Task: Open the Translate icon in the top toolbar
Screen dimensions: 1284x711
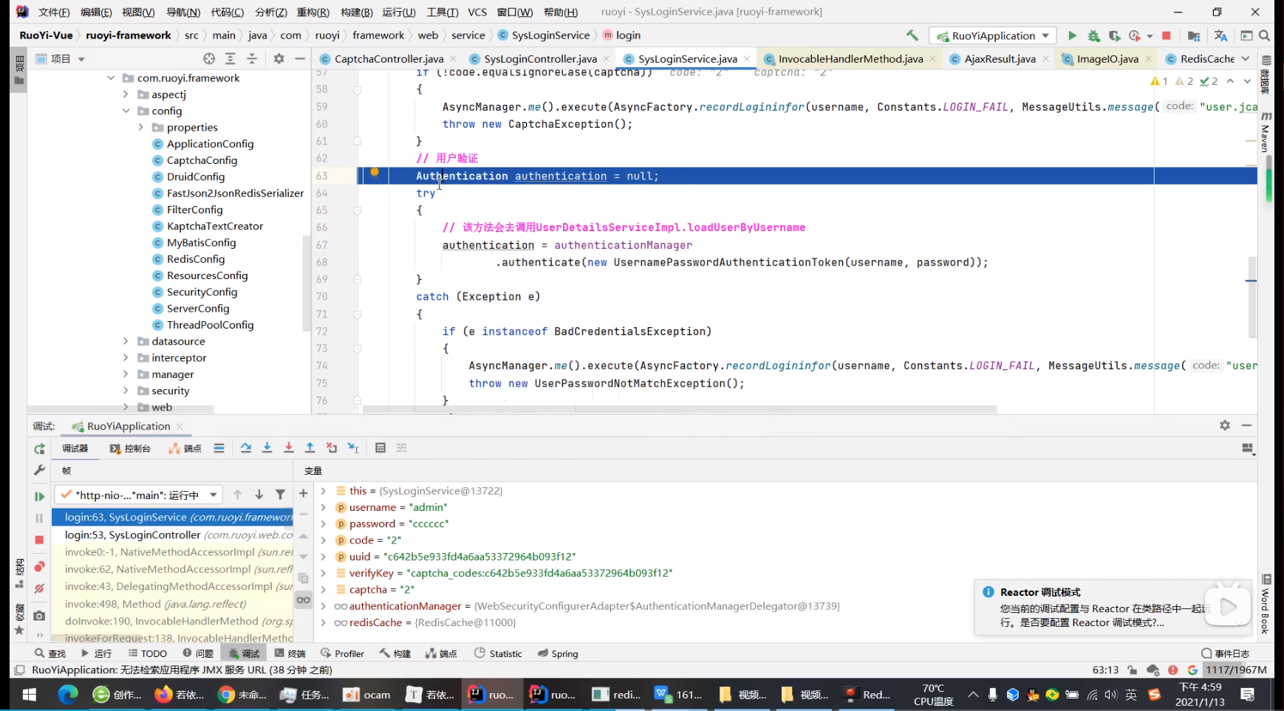Action: [x=1220, y=35]
